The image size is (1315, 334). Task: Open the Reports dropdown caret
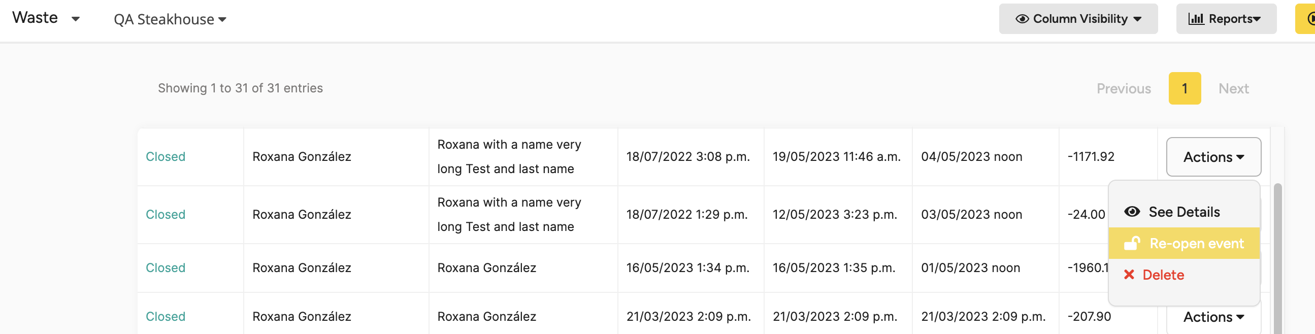pyautogui.click(x=1257, y=19)
